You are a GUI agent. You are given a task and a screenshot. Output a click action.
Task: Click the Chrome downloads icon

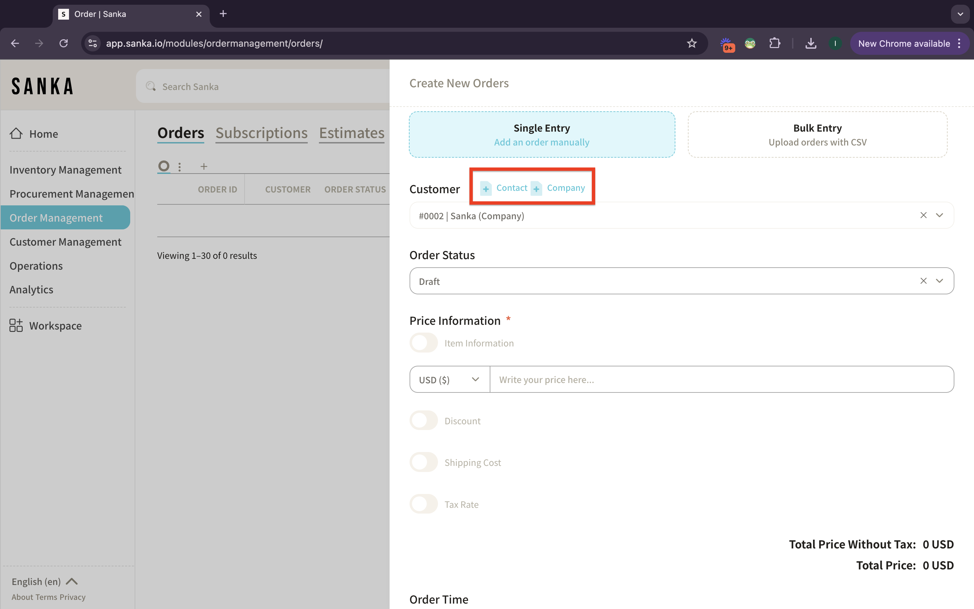tap(811, 44)
